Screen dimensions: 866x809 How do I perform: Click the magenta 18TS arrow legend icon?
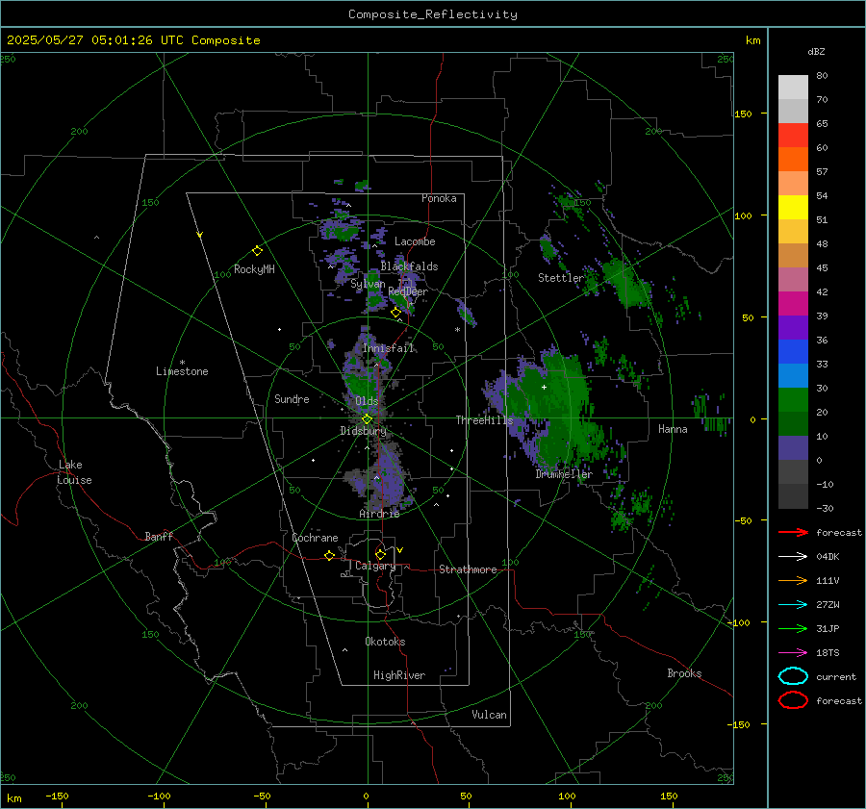click(x=793, y=653)
